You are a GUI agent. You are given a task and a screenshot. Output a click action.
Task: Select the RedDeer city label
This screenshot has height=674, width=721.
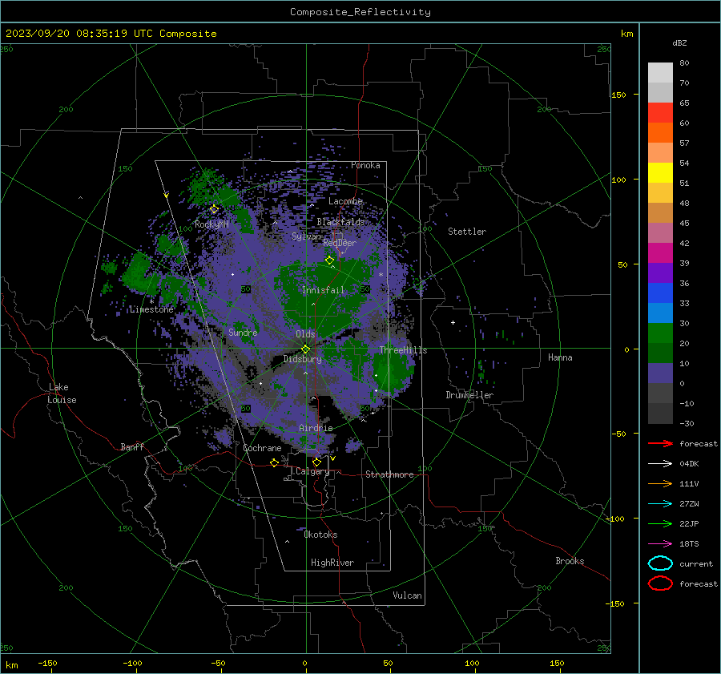[340, 243]
